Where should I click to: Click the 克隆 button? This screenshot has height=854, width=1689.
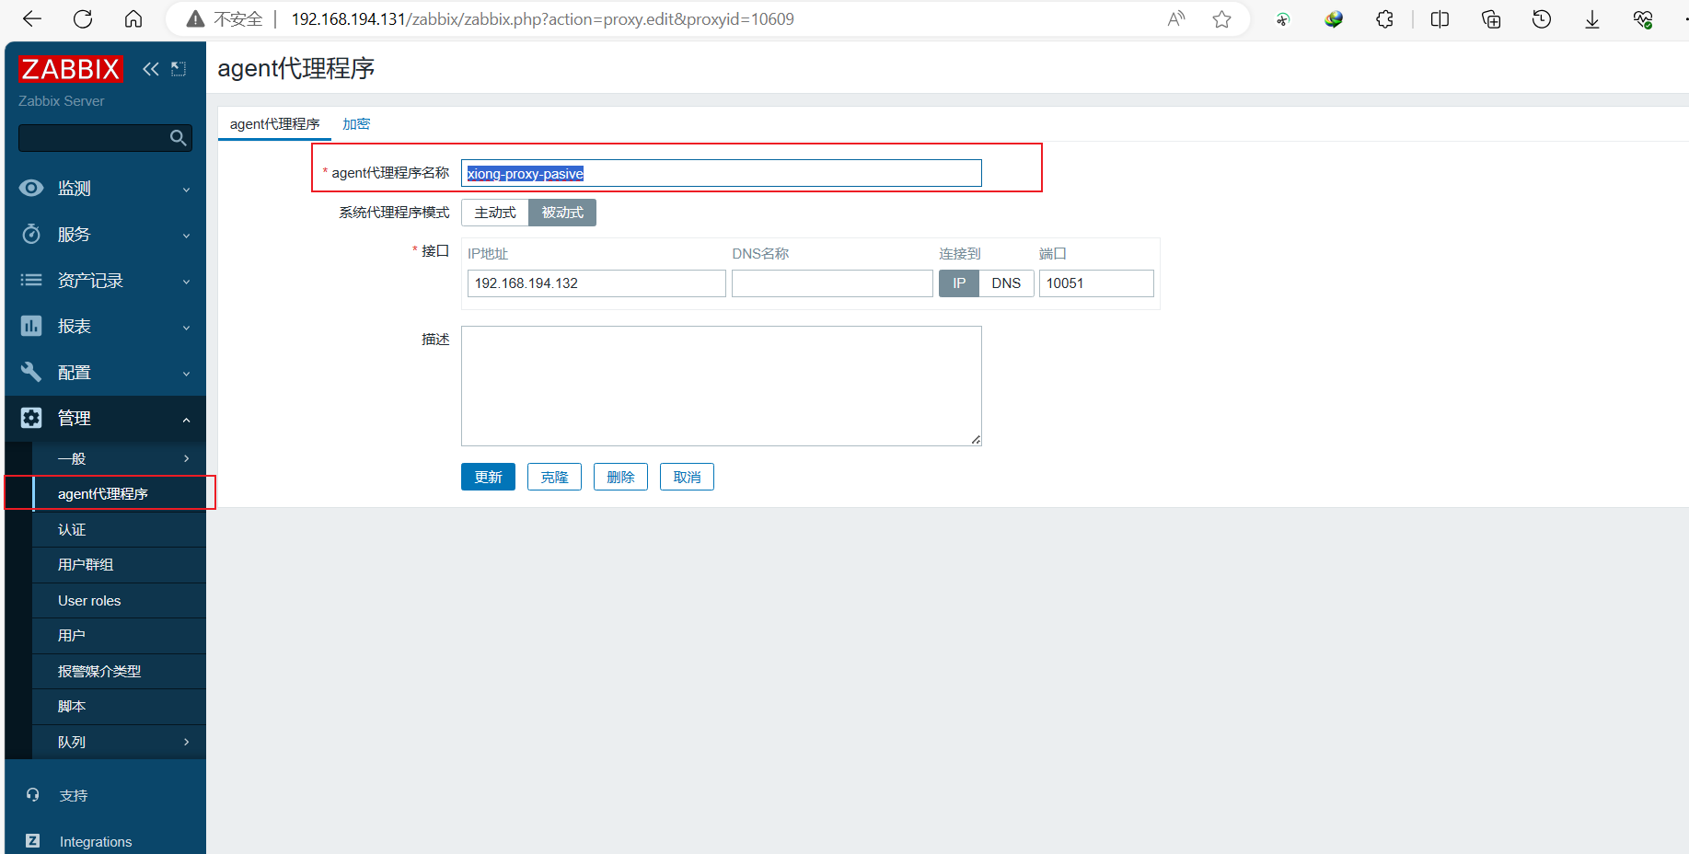click(554, 477)
